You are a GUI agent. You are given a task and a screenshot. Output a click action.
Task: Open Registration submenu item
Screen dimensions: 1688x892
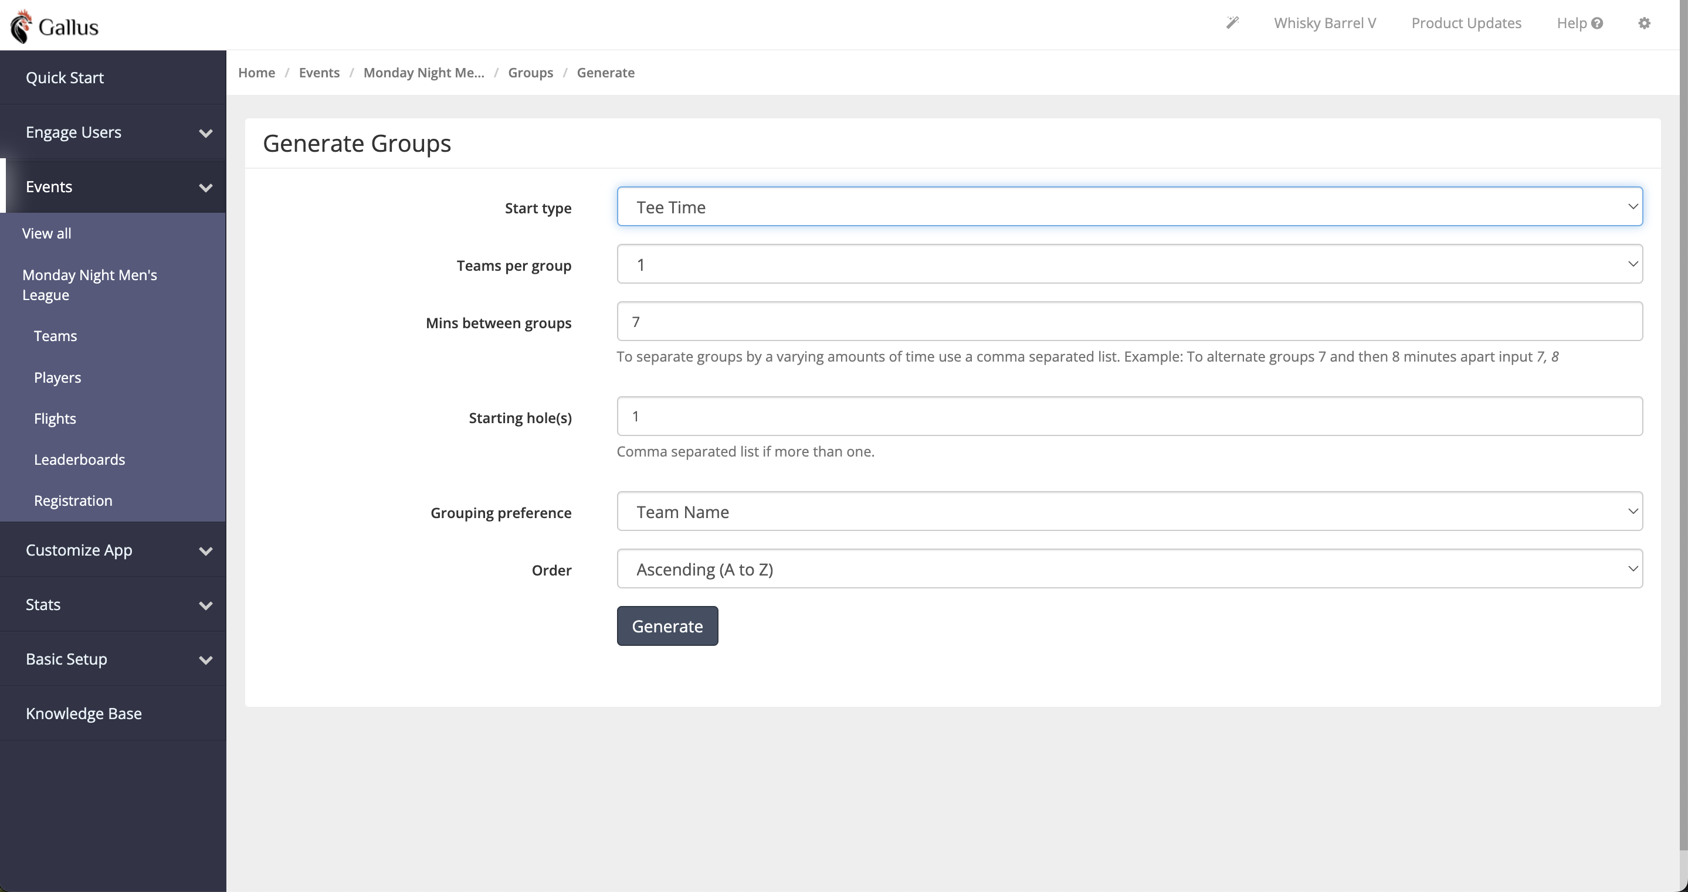coord(73,501)
